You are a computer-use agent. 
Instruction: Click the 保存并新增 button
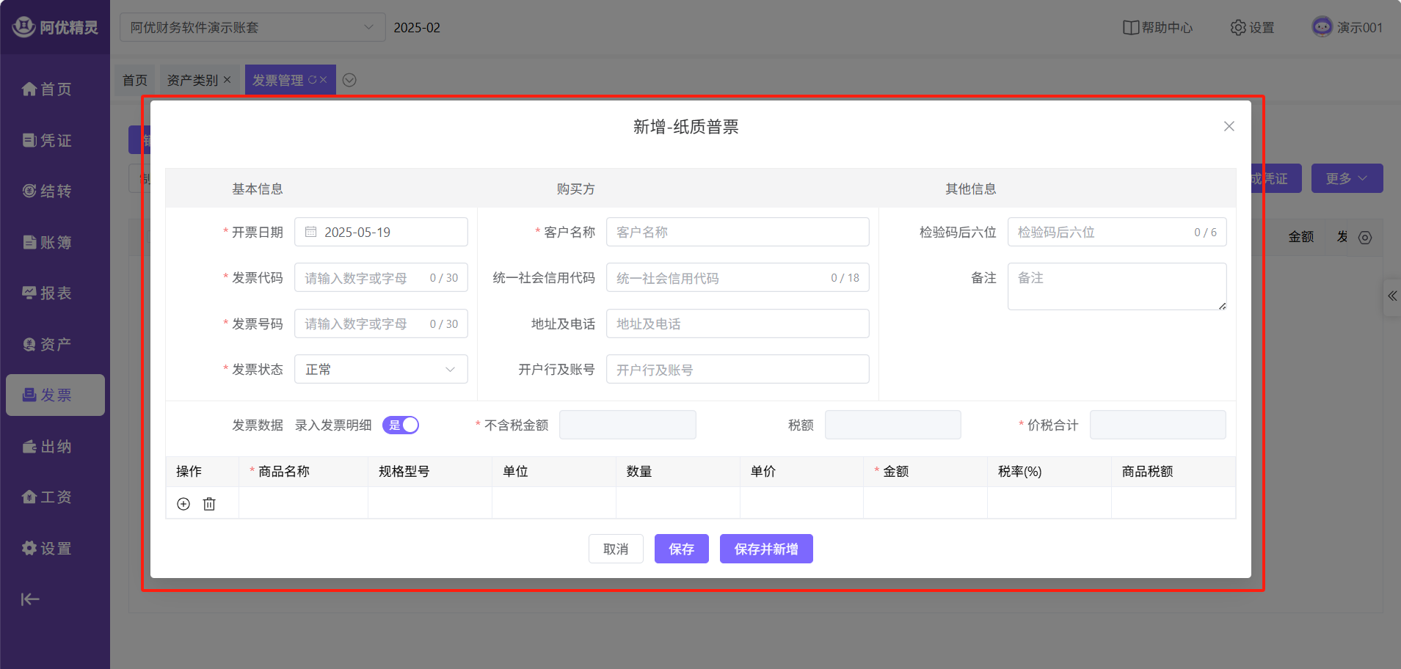tap(765, 549)
